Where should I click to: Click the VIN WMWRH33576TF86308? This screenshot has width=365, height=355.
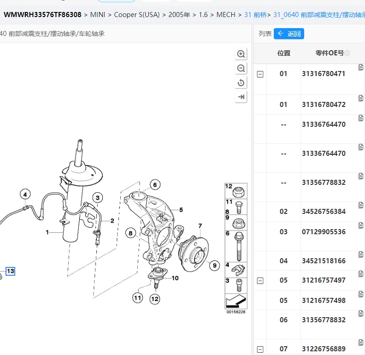tap(42, 15)
